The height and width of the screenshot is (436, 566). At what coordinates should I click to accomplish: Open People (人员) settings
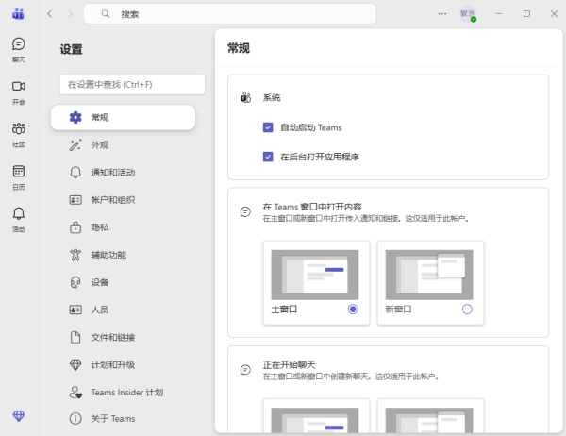pos(123,310)
